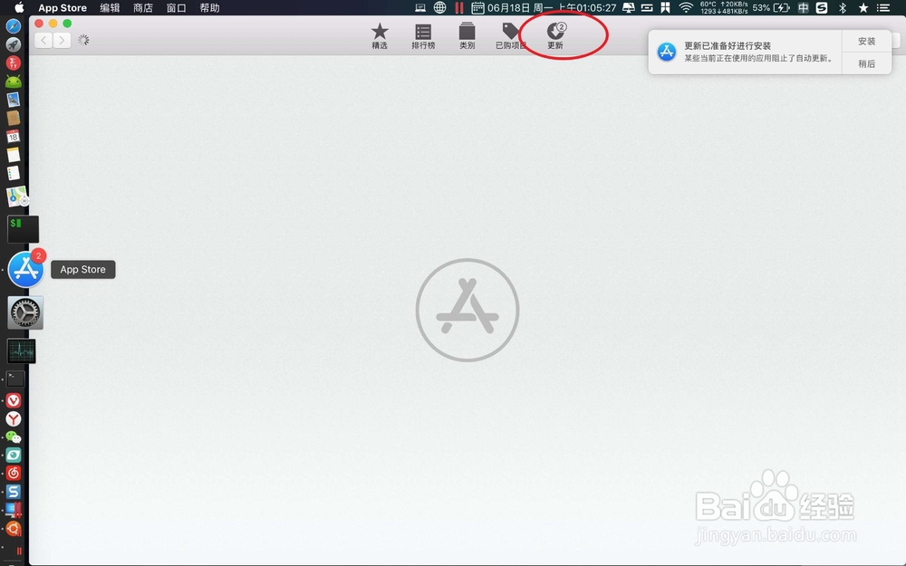906x566 pixels.
Task: Launch Yandex browser from dock
Action: click(x=14, y=418)
